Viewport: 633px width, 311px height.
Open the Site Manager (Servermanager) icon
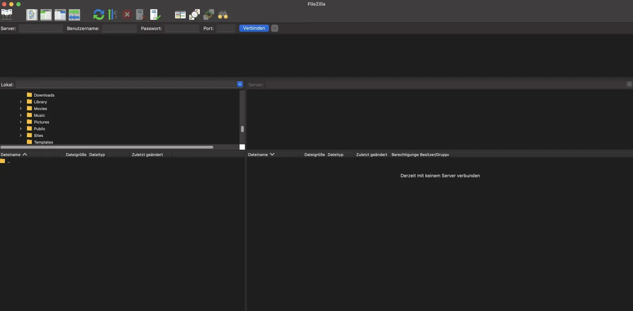[7, 15]
